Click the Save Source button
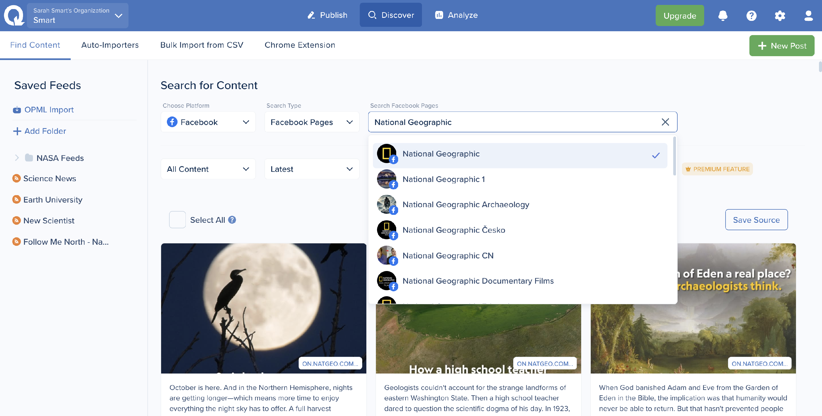This screenshot has height=416, width=822. tap(756, 220)
